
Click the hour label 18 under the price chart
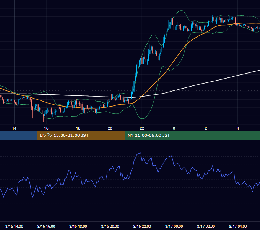pyautogui.click(x=78, y=128)
